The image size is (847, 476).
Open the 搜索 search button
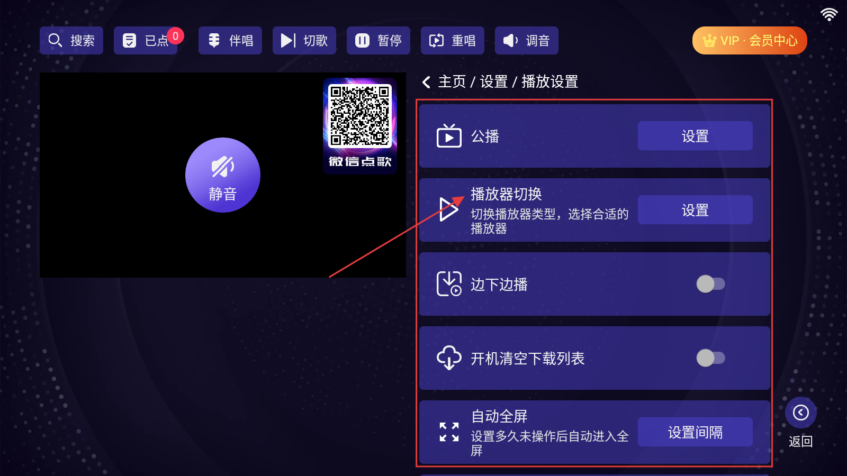coord(71,41)
